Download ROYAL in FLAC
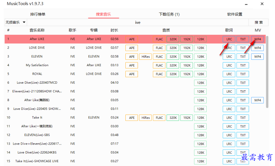The height and width of the screenshot is (166, 275). (159, 74)
